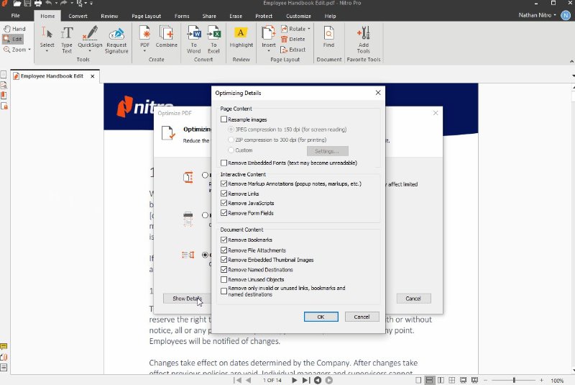Viewport: 575px width, 385px height.
Task: Expand the Zoom dropdown
Action: [x=29, y=50]
